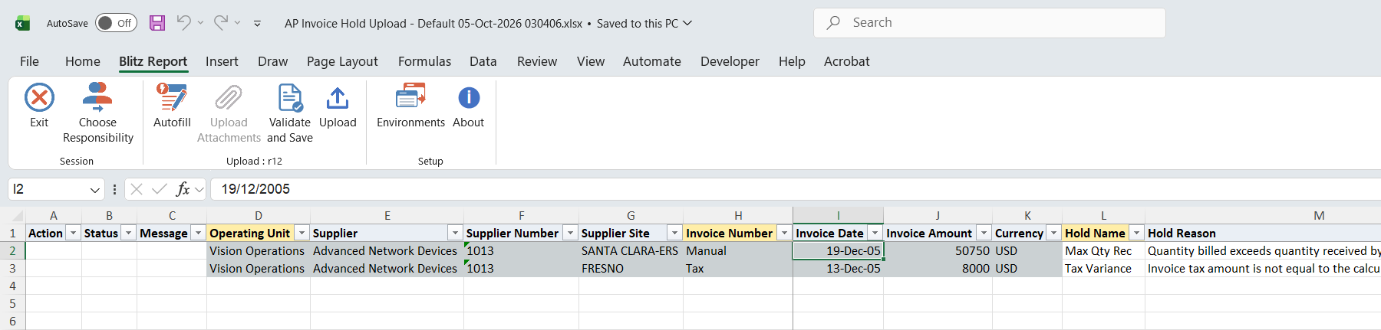The width and height of the screenshot is (1381, 330).
Task: Select the Manual invoice number cell
Action: click(x=737, y=251)
